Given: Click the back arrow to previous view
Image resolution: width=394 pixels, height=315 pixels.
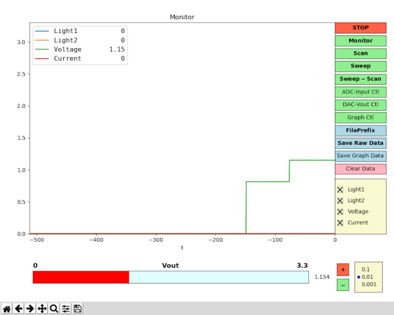Looking at the screenshot, I should [x=19, y=308].
